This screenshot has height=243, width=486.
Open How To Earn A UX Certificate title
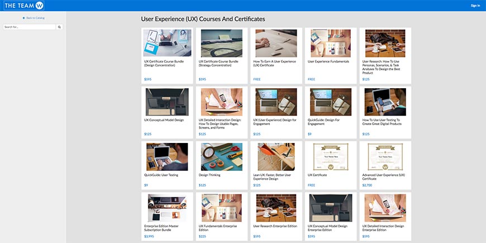pos(275,63)
